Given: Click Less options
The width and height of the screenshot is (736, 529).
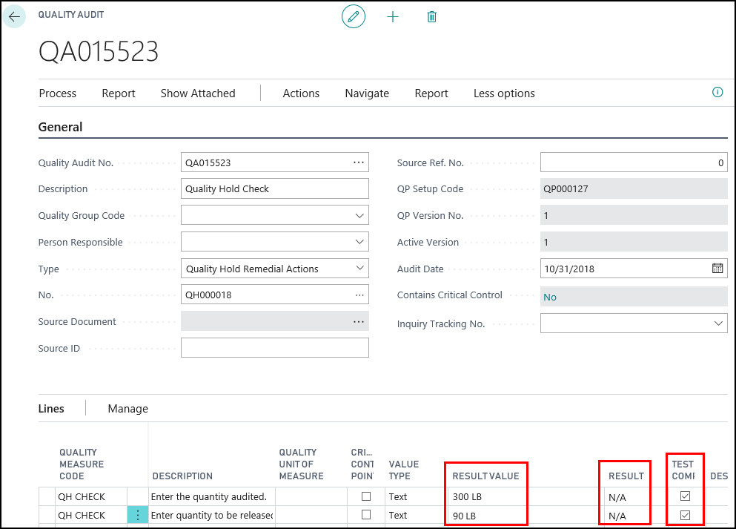Looking at the screenshot, I should pos(504,93).
